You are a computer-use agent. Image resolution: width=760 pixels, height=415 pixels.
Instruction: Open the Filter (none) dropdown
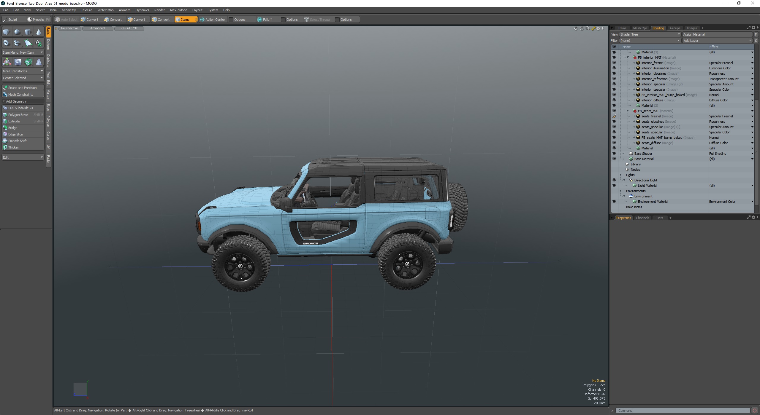click(650, 41)
